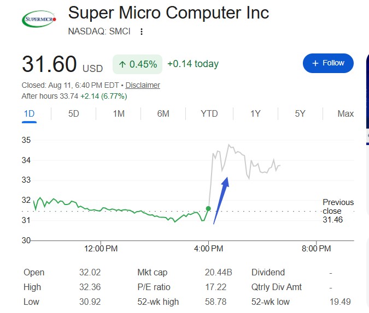Click the Mkt cap value 20.44B
The width and height of the screenshot is (369, 313).
[218, 273]
